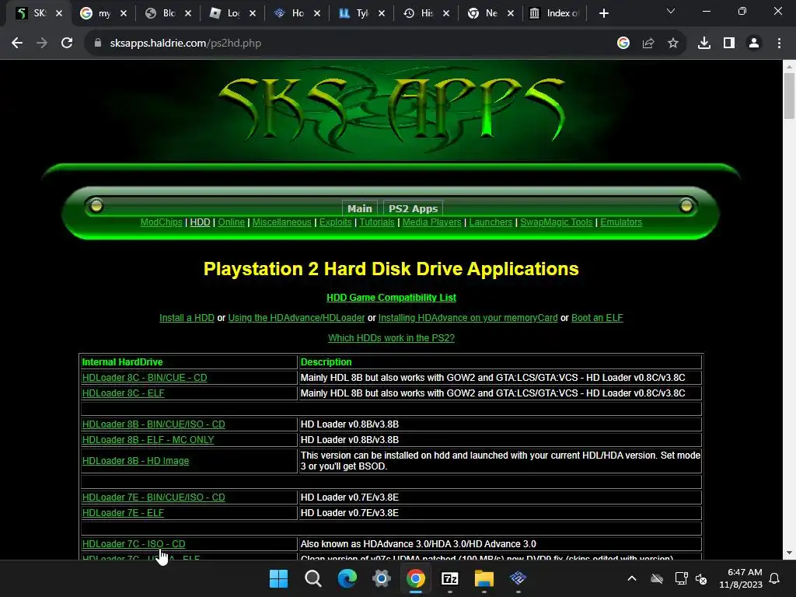
Task: Open Settings gear in taskbar
Action: tap(381, 578)
